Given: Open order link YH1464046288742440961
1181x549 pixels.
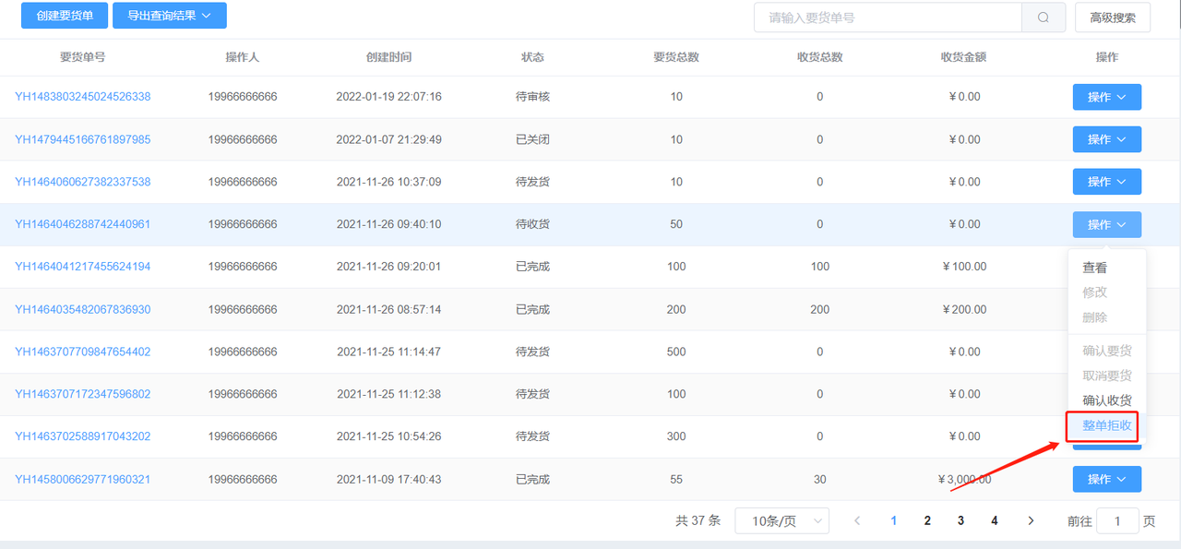Looking at the screenshot, I should pyautogui.click(x=83, y=224).
